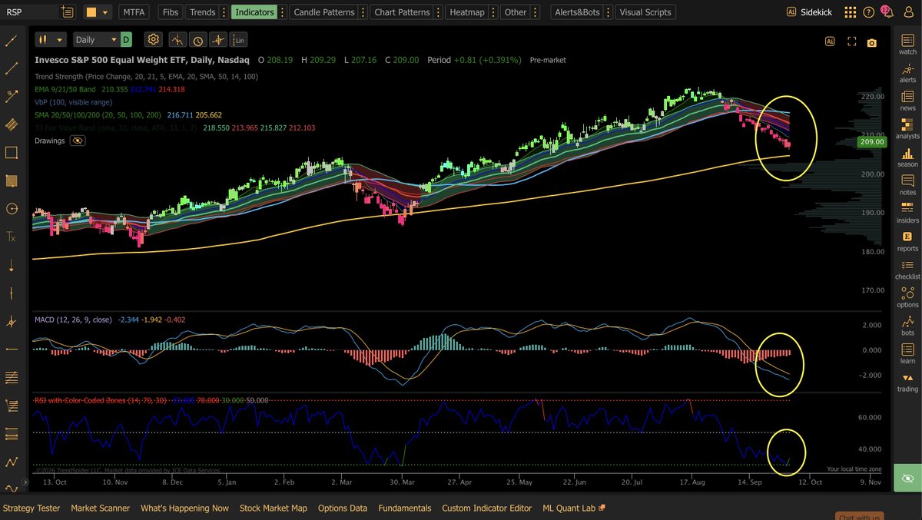Open the Daily timeframe dropdown

(x=97, y=39)
